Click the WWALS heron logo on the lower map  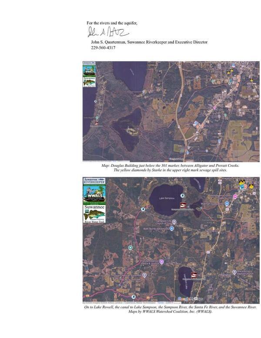pos(94,194)
